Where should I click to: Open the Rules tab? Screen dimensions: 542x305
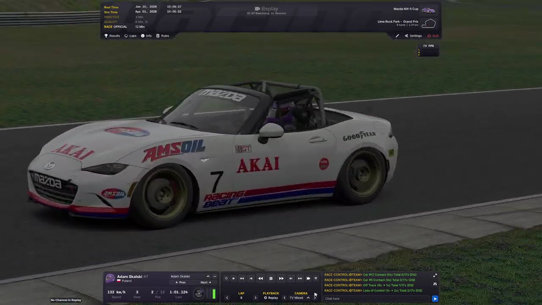coord(163,36)
